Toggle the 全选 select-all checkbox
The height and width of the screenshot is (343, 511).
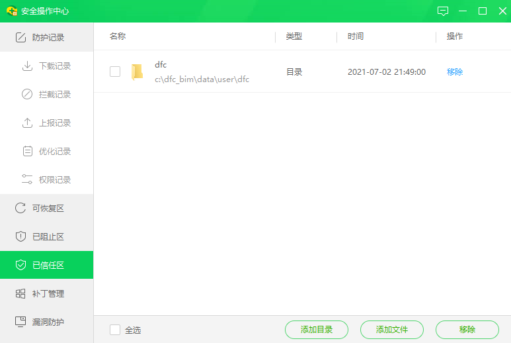tap(115, 330)
